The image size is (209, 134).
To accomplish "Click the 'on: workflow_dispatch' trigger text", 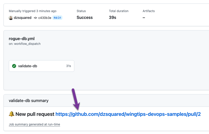I will click(25, 44).
